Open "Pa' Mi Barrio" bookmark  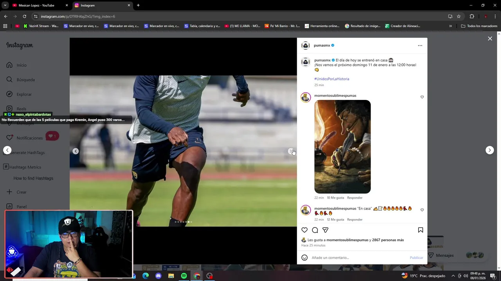point(282,26)
